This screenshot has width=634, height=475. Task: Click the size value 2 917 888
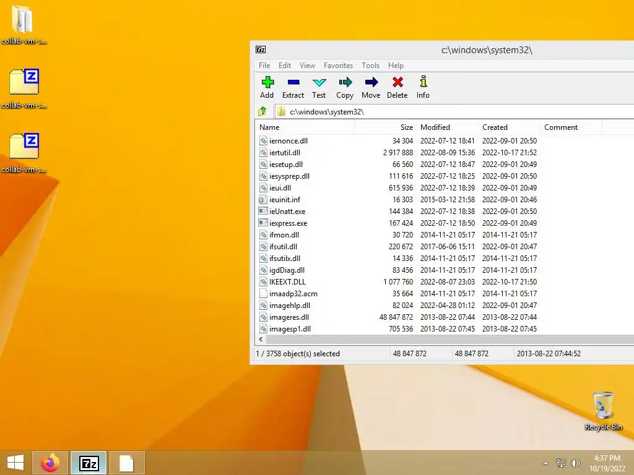click(398, 152)
